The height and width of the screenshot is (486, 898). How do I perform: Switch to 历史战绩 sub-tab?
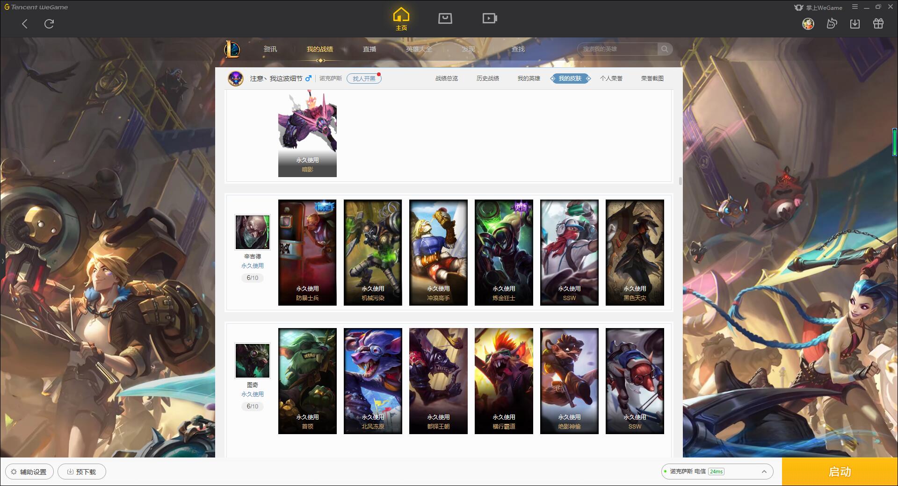pos(488,79)
